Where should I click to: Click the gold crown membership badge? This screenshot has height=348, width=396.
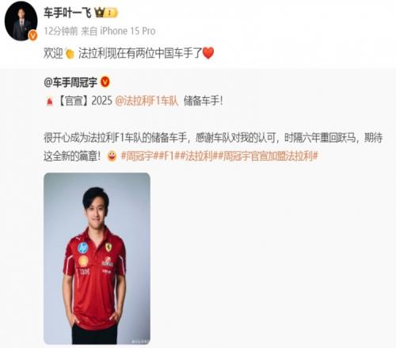click(x=106, y=13)
